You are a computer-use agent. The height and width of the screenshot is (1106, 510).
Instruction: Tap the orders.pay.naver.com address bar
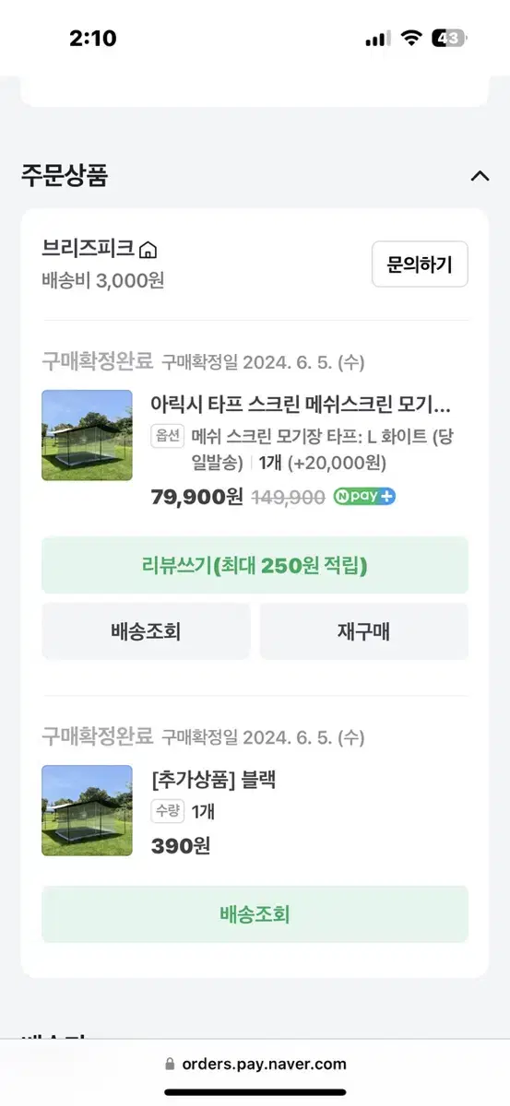255,1064
